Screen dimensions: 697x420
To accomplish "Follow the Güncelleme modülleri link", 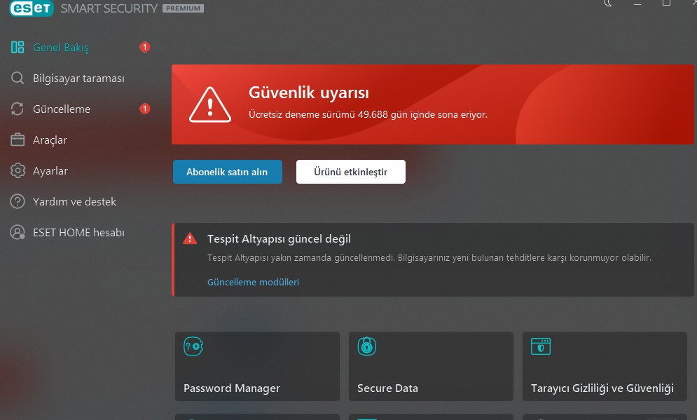I will (253, 282).
